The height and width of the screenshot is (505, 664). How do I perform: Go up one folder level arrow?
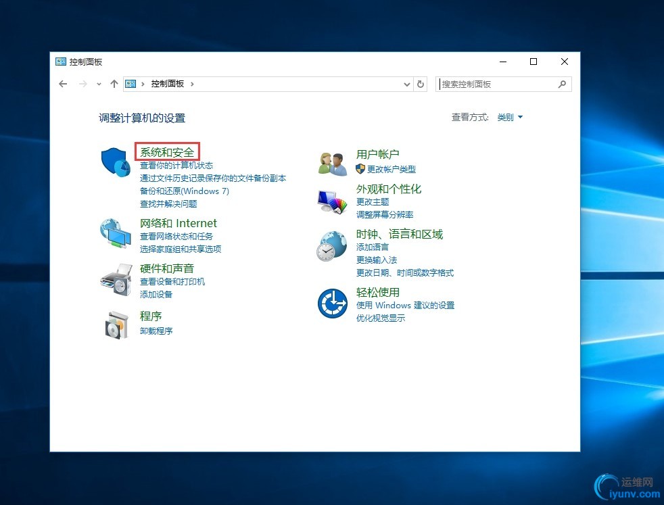click(114, 84)
